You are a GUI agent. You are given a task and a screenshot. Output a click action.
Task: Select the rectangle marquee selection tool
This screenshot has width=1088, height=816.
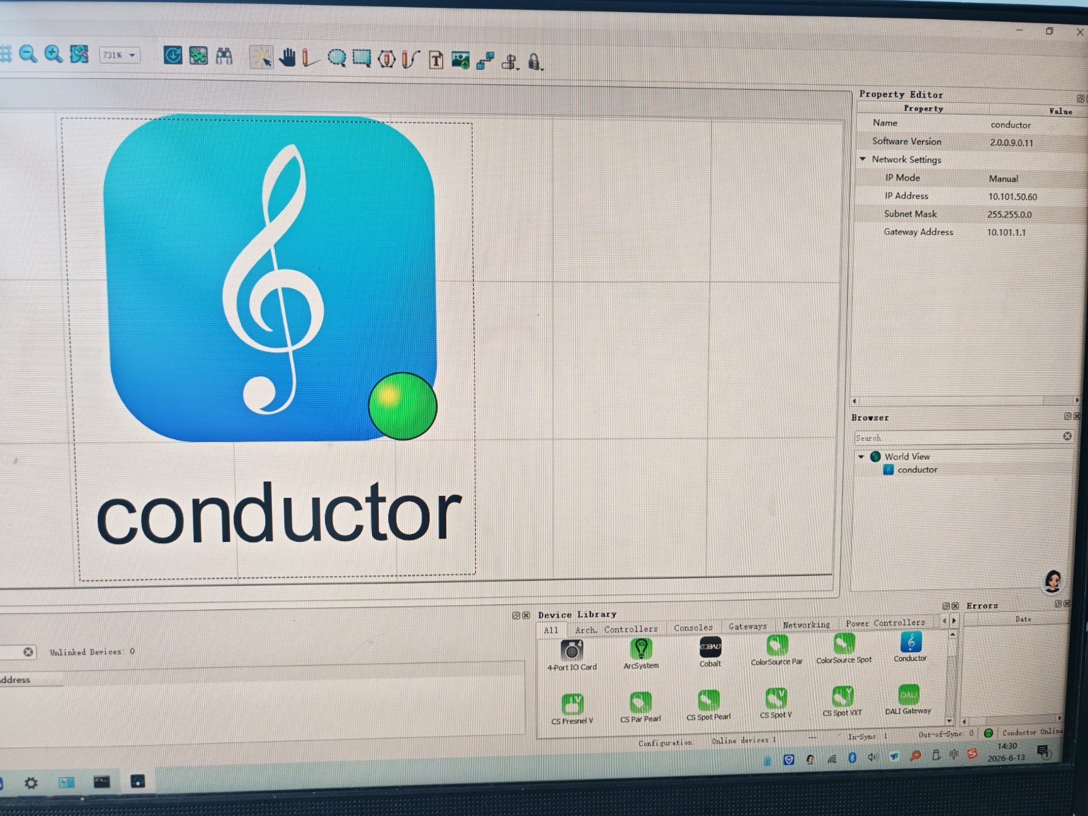point(361,58)
